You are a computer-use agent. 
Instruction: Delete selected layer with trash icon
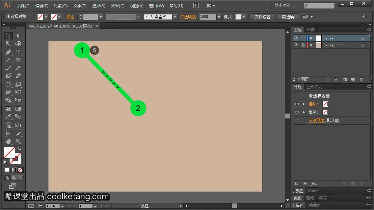coord(361,79)
